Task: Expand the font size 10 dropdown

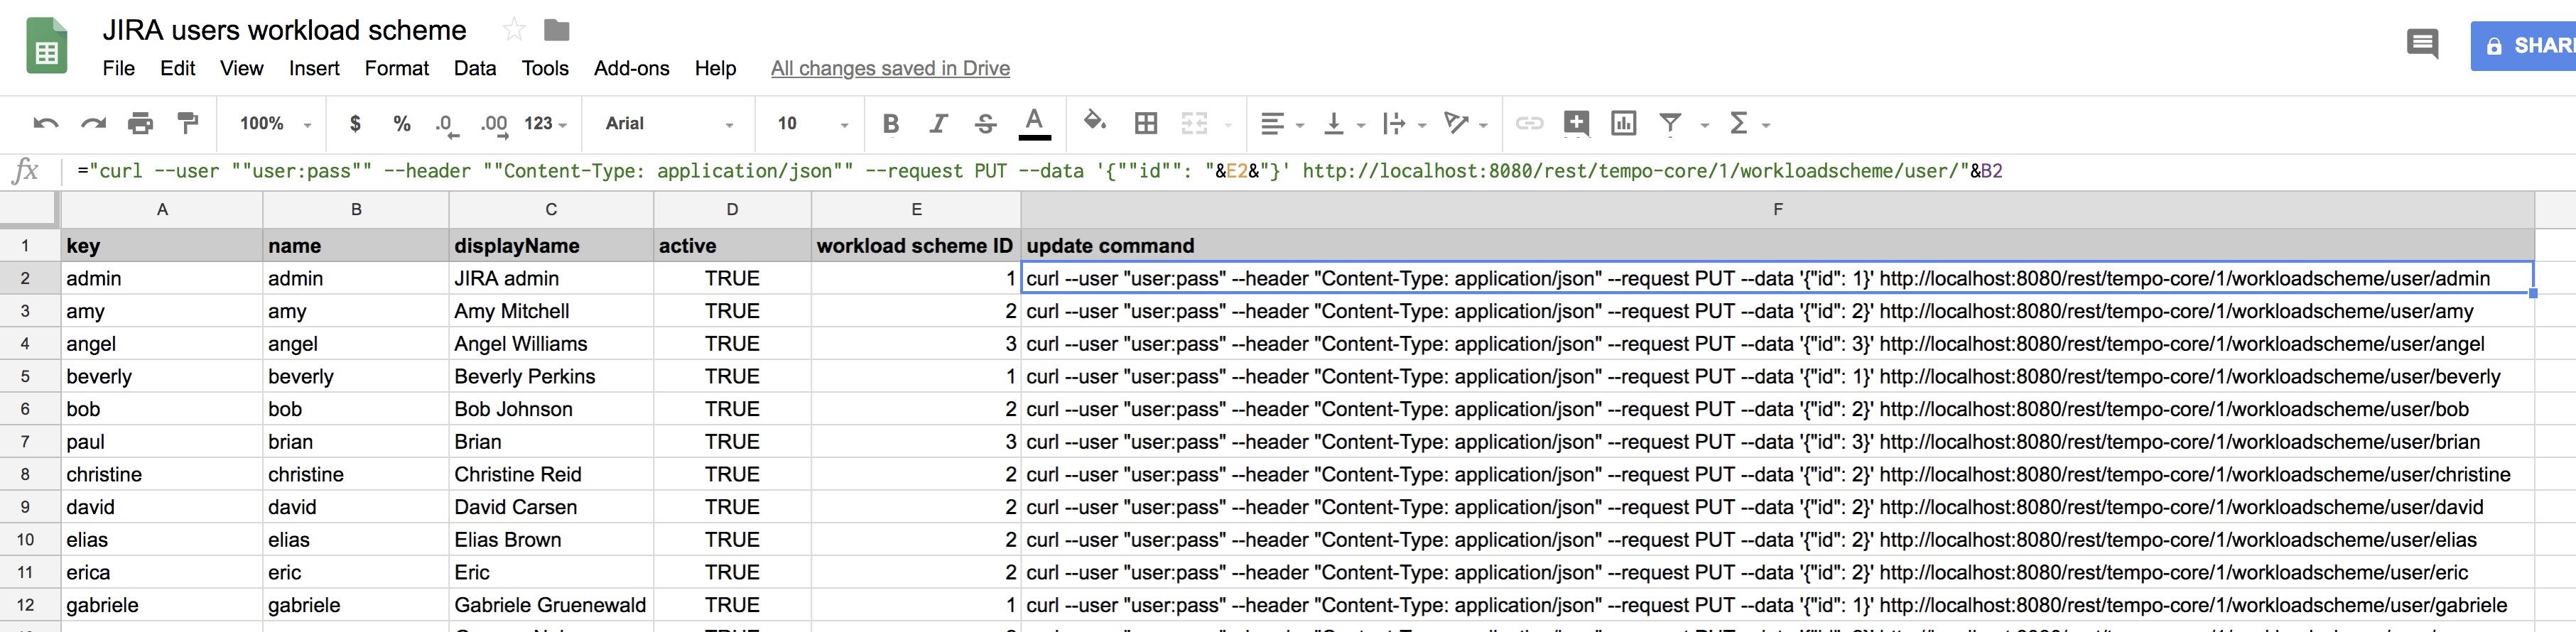Action: (812, 124)
